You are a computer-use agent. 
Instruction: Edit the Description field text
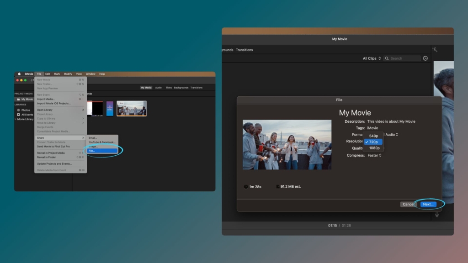391,121
